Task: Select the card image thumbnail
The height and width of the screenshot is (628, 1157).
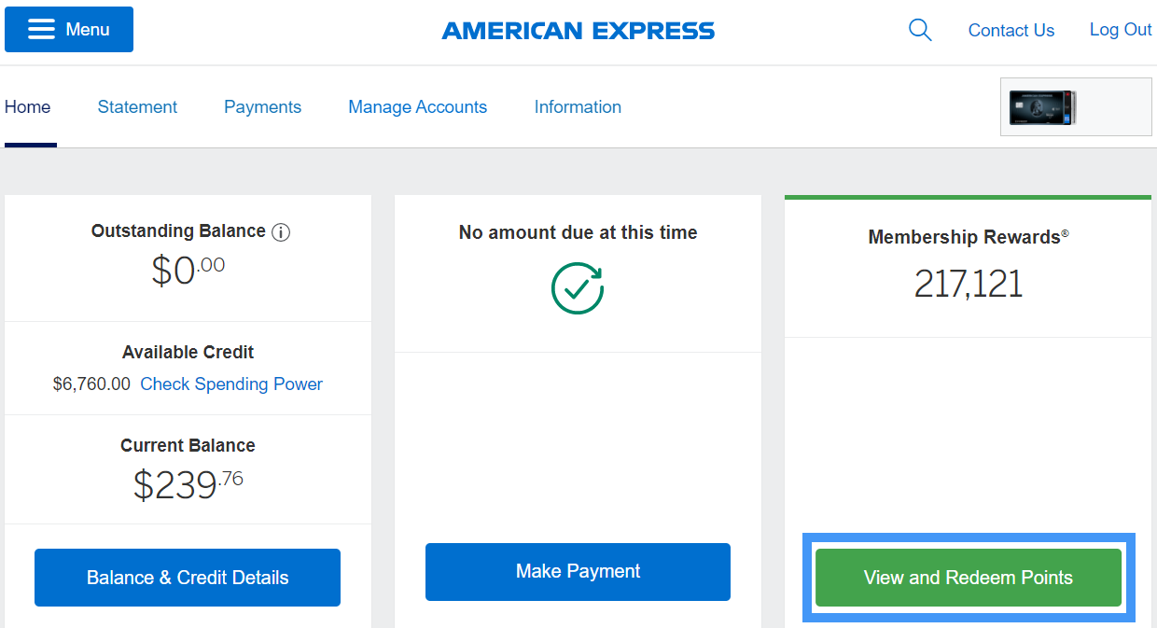Action: coord(1043,107)
